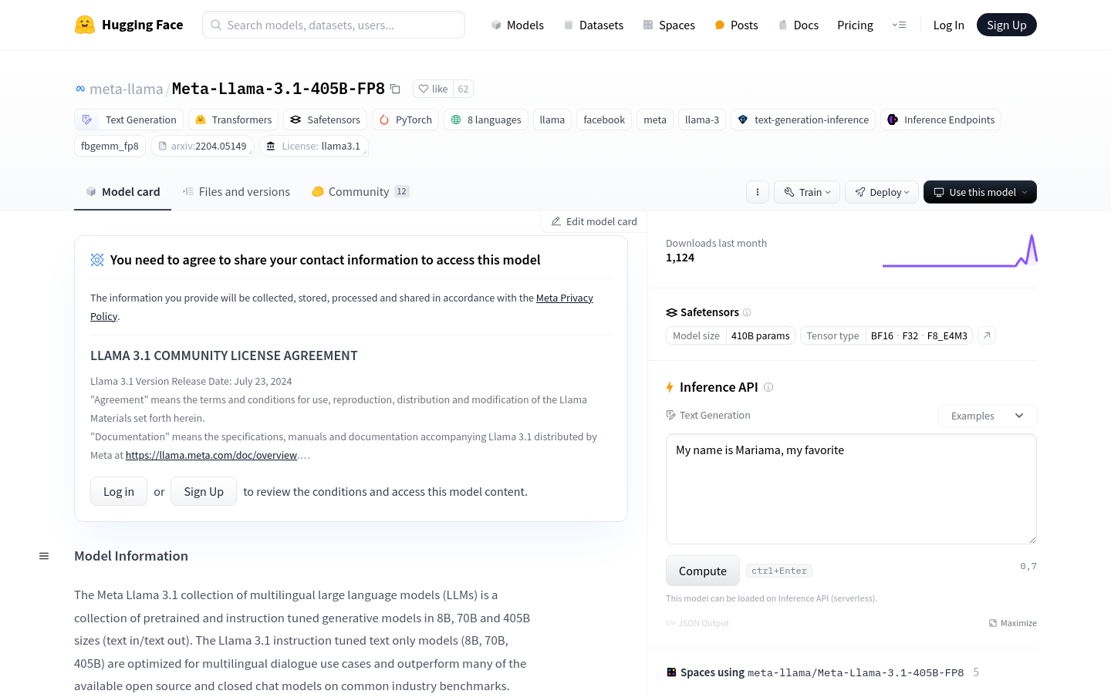Expand Use this model dropdown

tap(980, 192)
